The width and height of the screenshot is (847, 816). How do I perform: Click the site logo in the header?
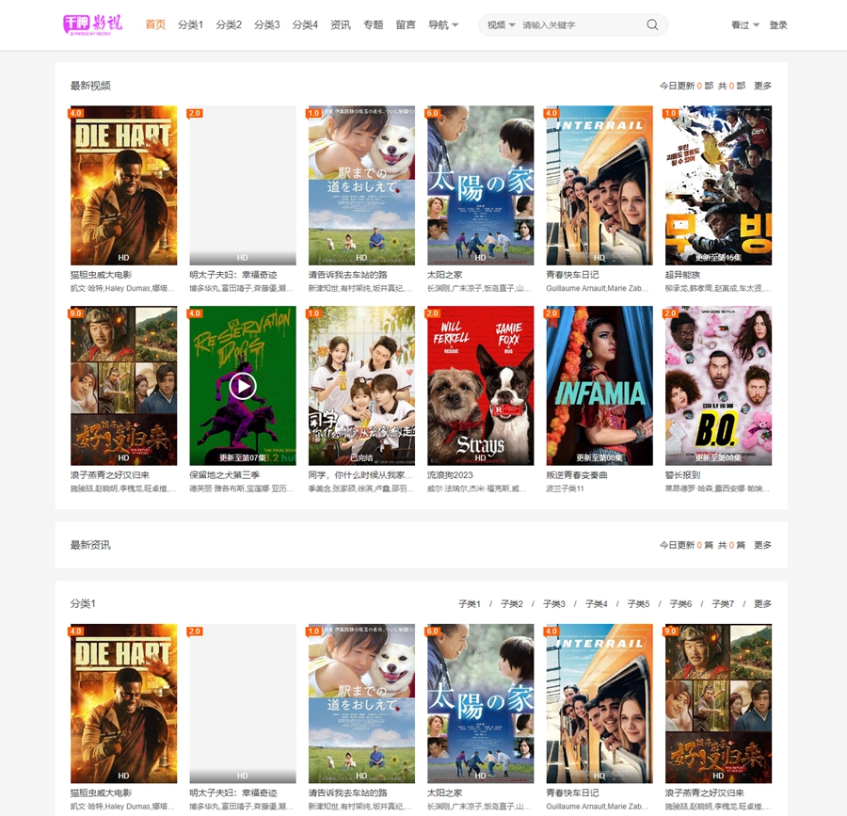tap(93, 24)
